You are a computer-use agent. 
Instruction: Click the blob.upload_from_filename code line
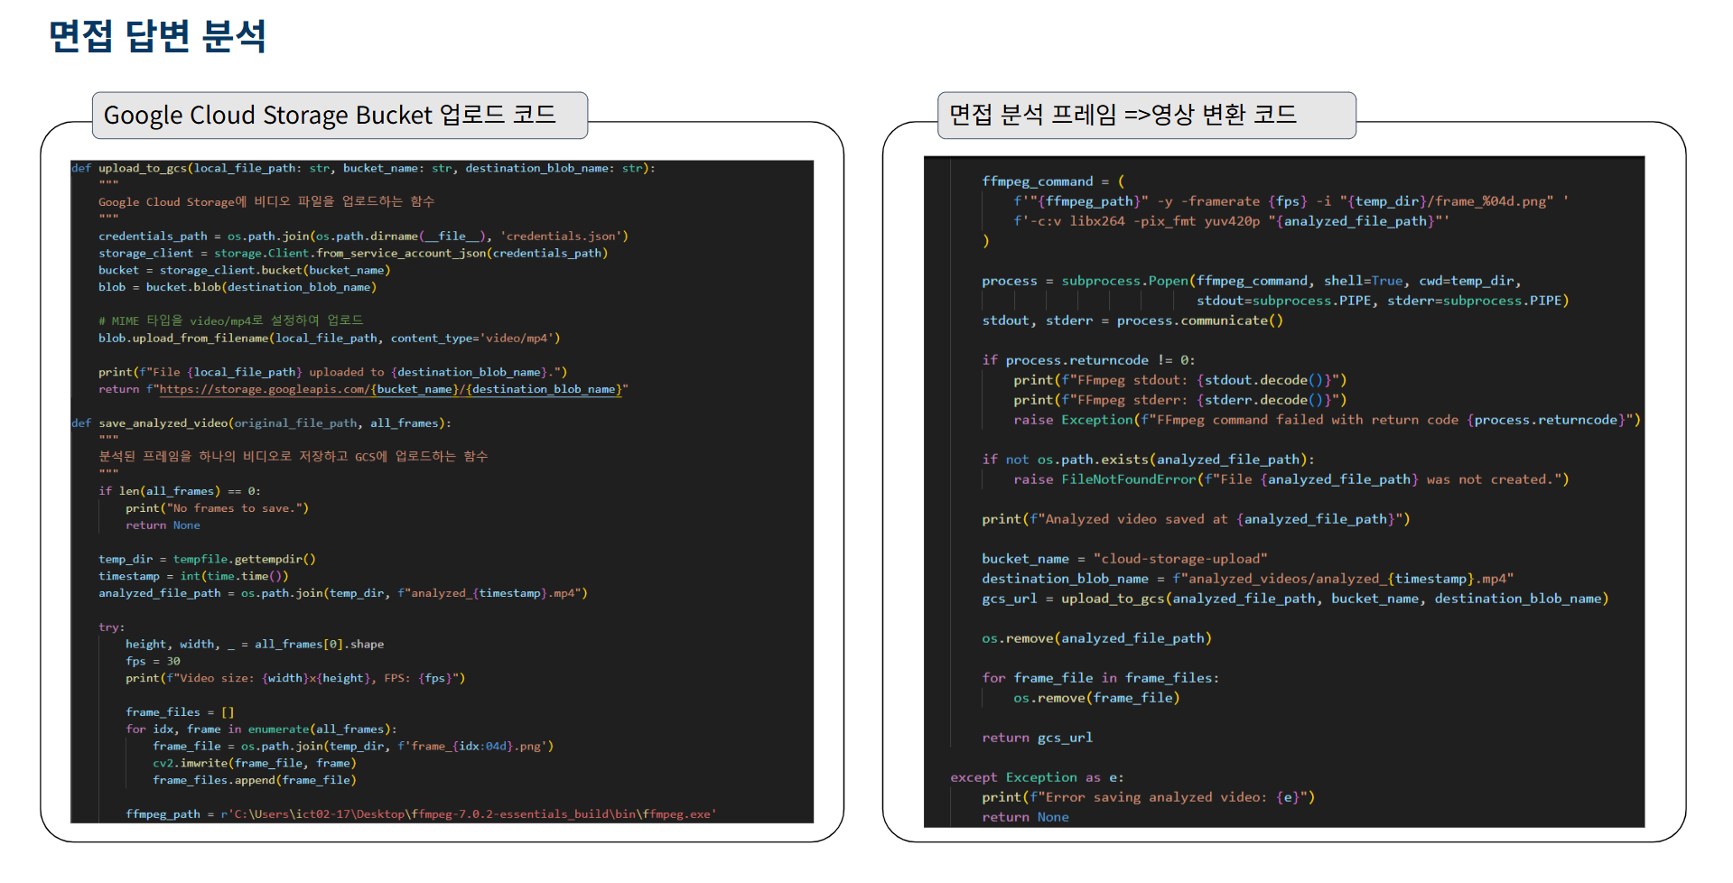[x=329, y=338]
